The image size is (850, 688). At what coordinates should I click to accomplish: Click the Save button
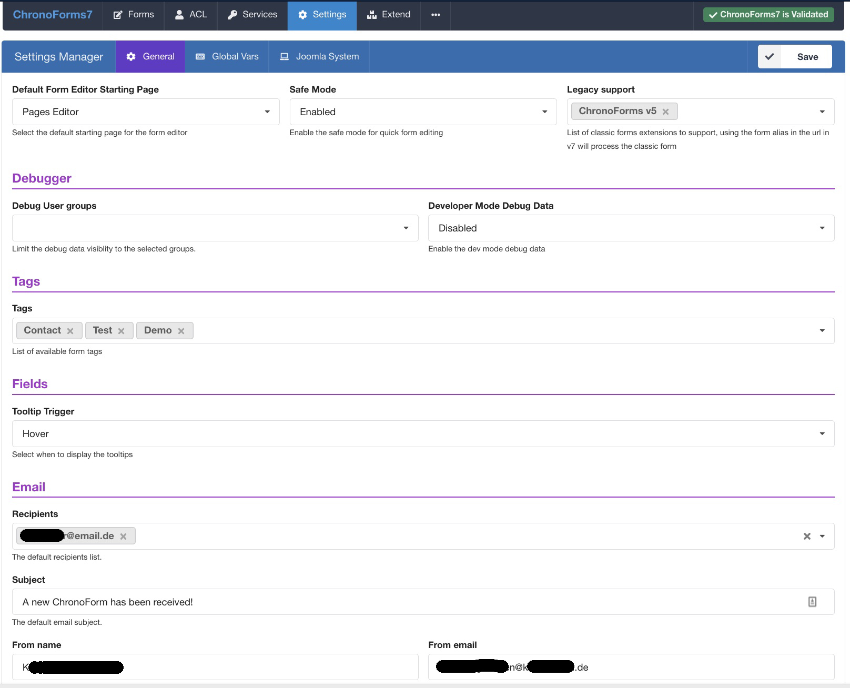pyautogui.click(x=795, y=57)
